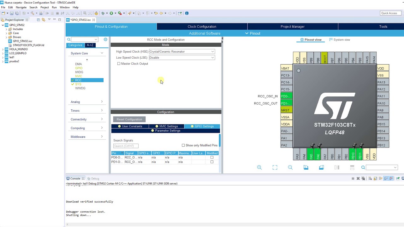Expand the Pinout dropdown menu
This screenshot has height=227, width=404.
252,33
